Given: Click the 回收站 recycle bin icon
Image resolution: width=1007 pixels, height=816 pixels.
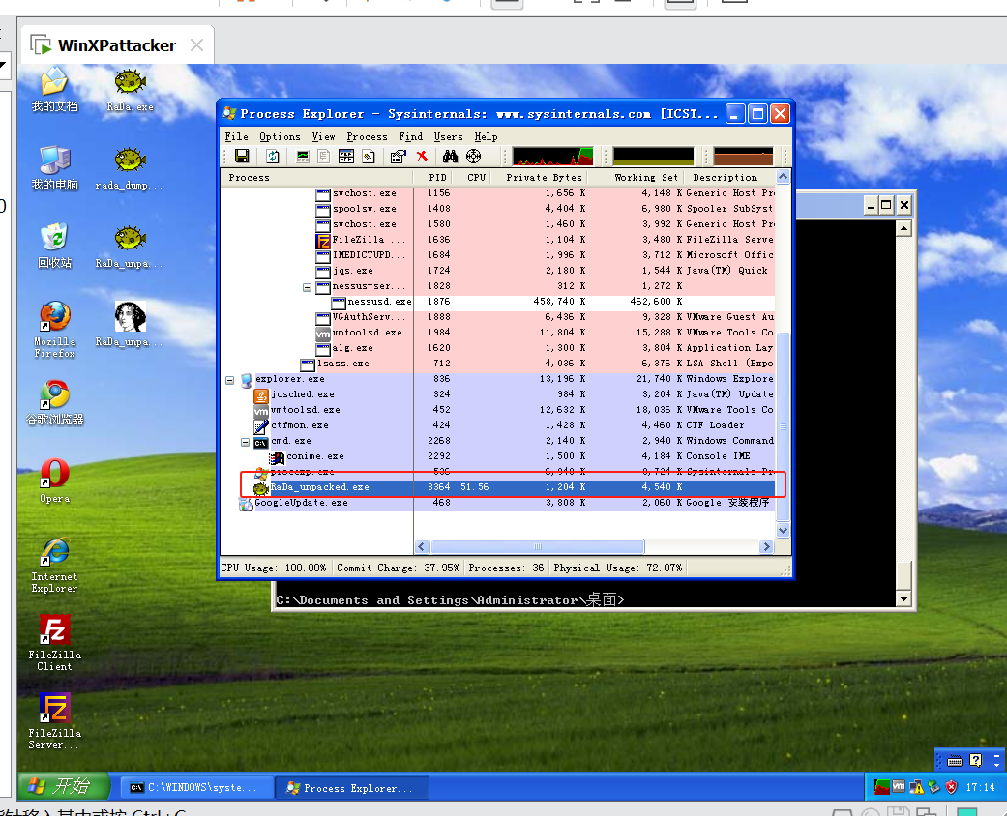Looking at the screenshot, I should (x=54, y=246).
